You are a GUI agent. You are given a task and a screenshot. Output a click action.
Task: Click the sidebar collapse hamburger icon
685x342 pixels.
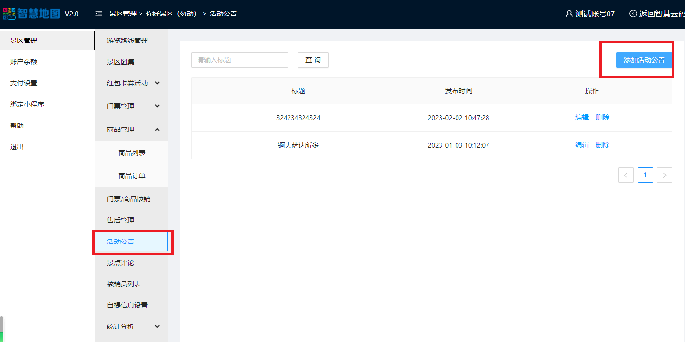click(x=99, y=14)
